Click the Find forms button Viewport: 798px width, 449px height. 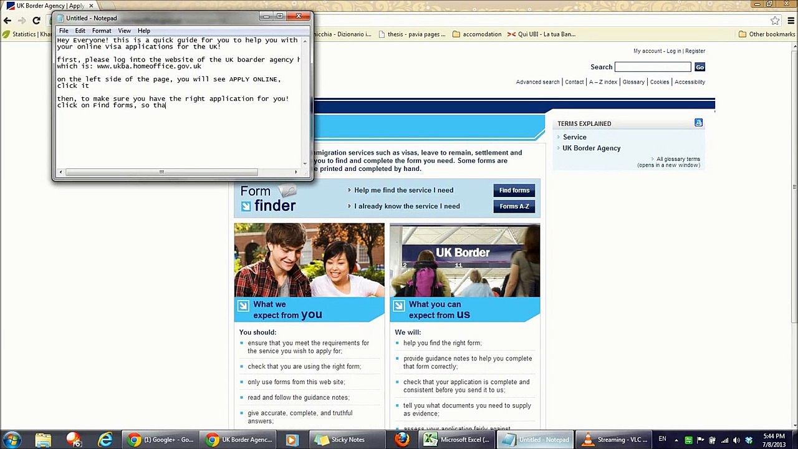514,190
